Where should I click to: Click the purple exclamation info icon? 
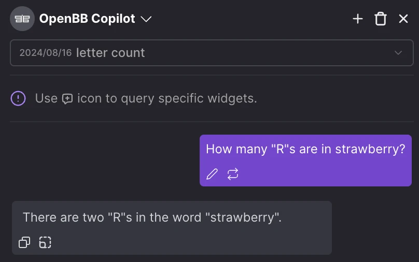(18, 98)
